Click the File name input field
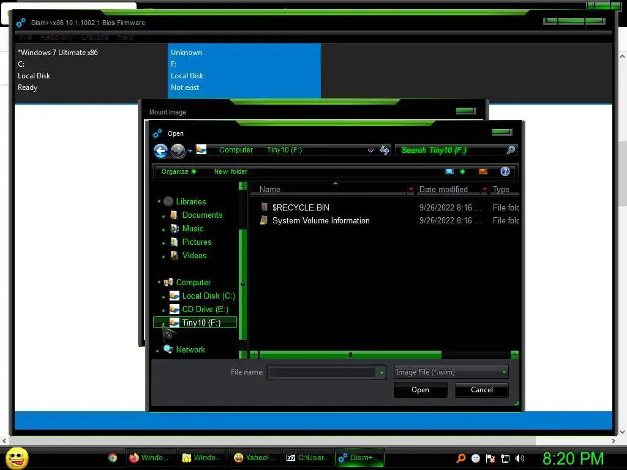The image size is (627, 470). (x=322, y=372)
